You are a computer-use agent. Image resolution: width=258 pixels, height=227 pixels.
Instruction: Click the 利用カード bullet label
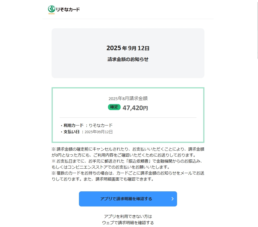click(74, 125)
